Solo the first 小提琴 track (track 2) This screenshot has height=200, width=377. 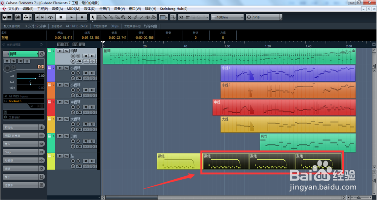point(66,68)
